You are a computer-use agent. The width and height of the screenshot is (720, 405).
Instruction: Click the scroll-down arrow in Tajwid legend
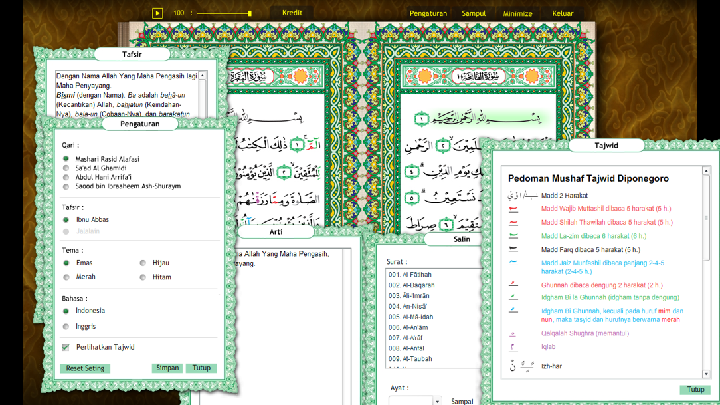705,374
